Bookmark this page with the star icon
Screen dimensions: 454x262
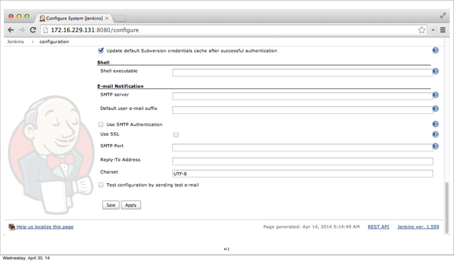[422, 30]
